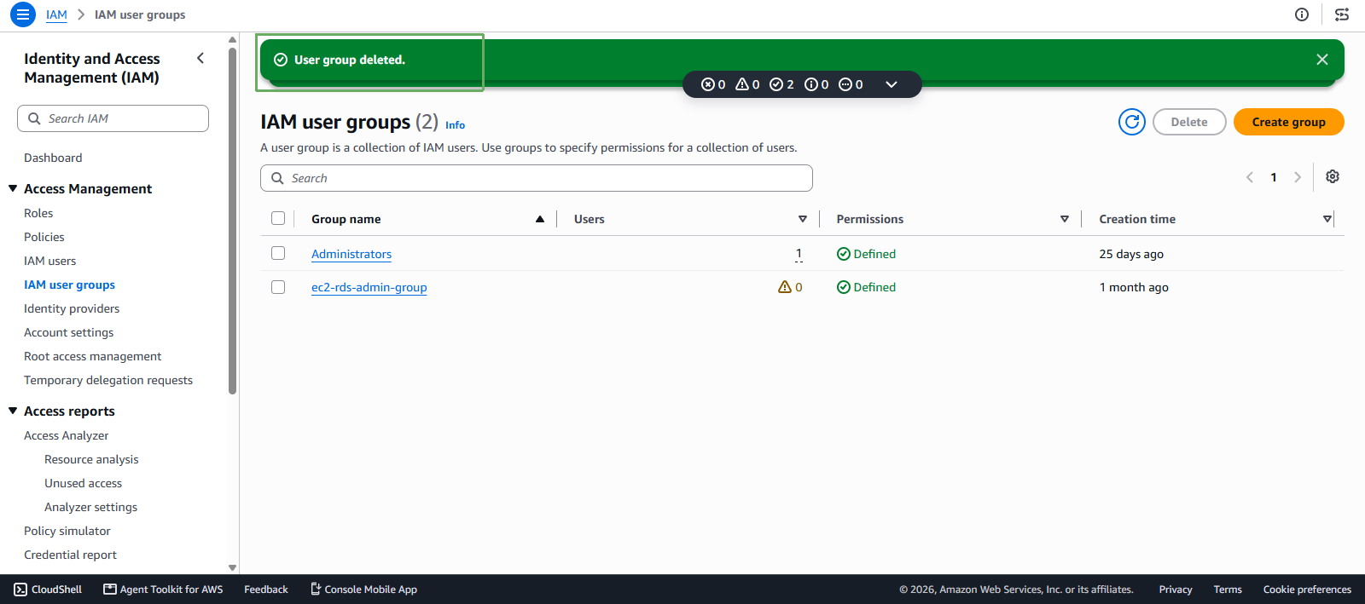
Task: Click the Create group button
Action: point(1289,122)
